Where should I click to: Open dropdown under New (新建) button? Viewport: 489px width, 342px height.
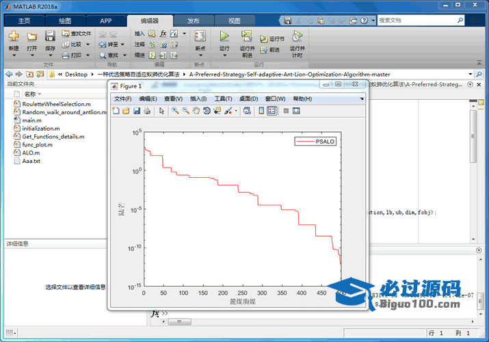click(x=14, y=55)
